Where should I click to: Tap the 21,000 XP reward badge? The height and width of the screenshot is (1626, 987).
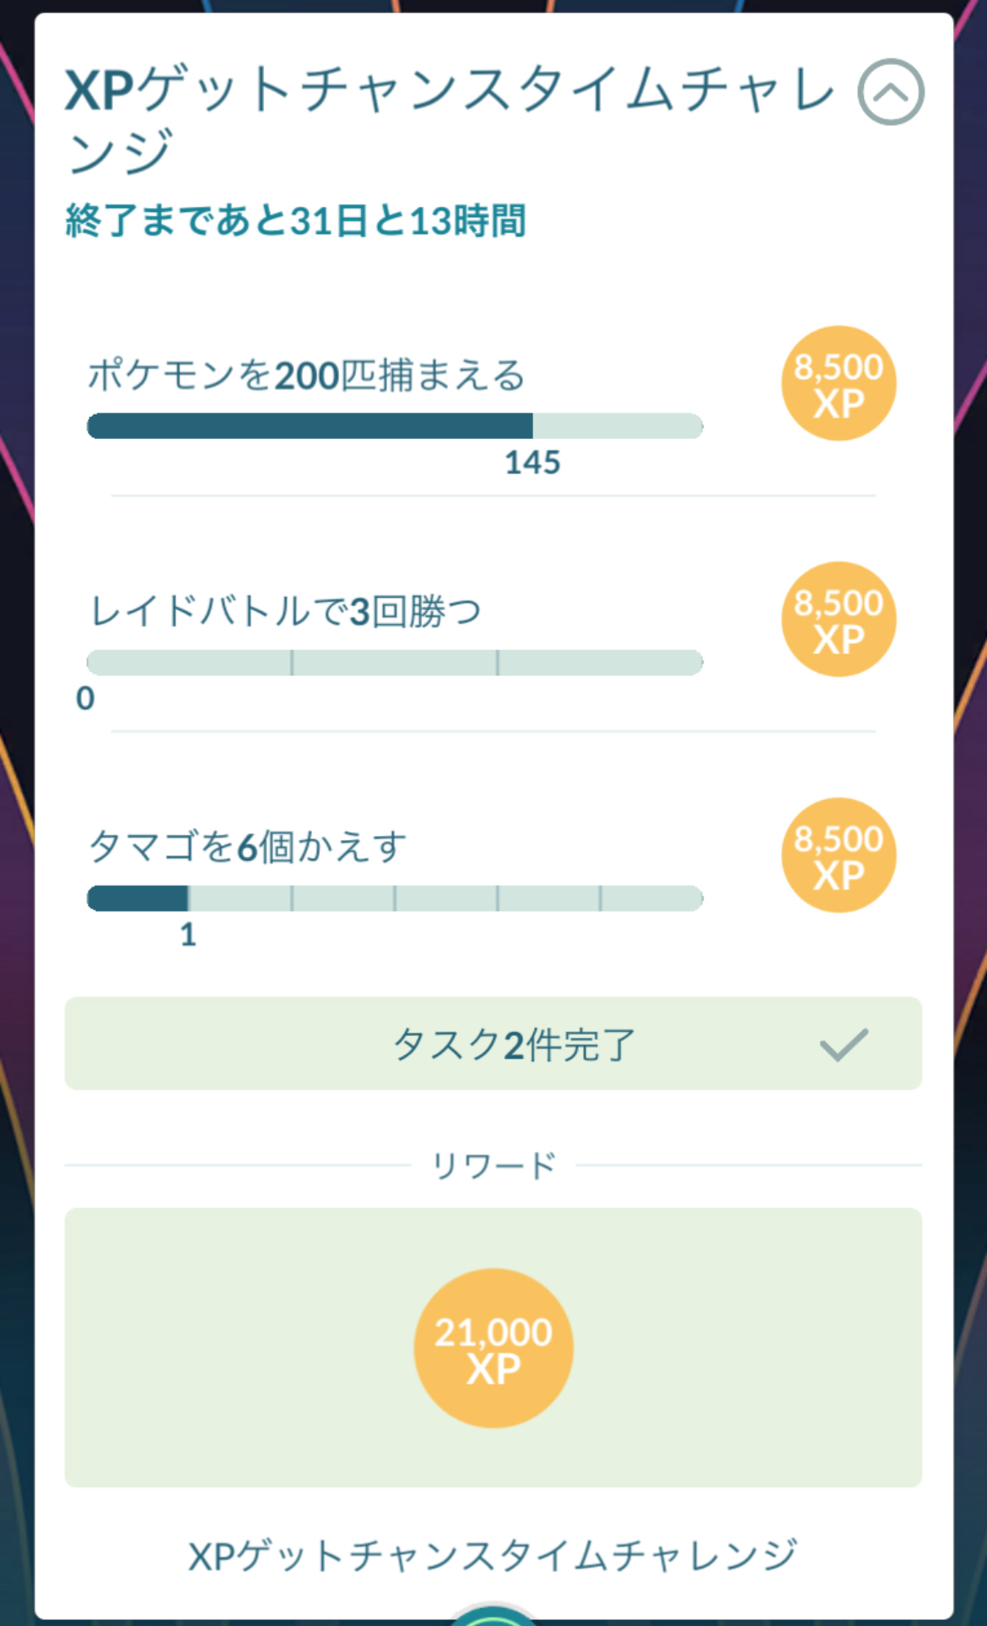pos(493,1348)
